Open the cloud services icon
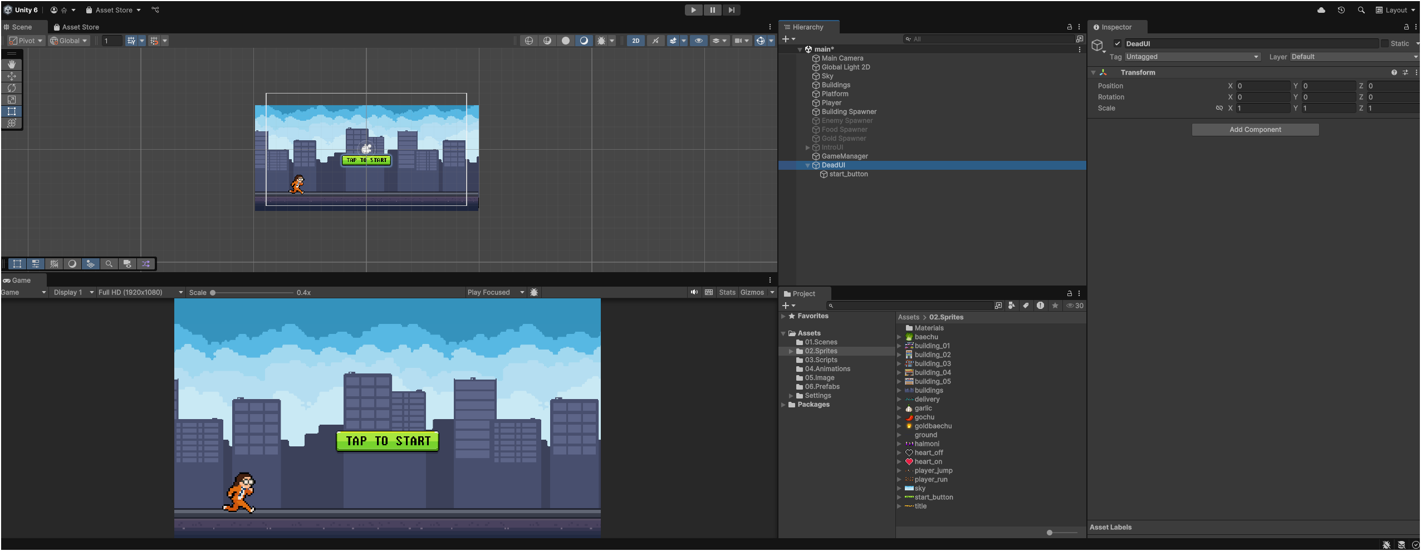The image size is (1421, 551). (1321, 10)
